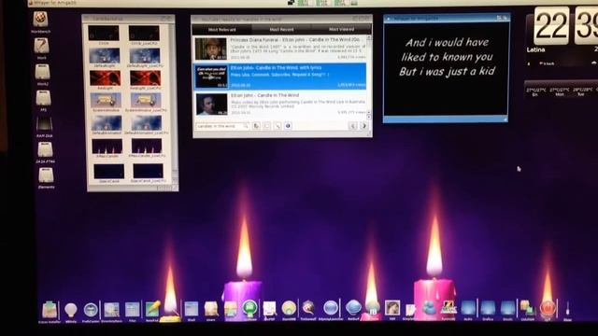
Task: Select Princess Diana Funeral video result
Action: pos(280,49)
